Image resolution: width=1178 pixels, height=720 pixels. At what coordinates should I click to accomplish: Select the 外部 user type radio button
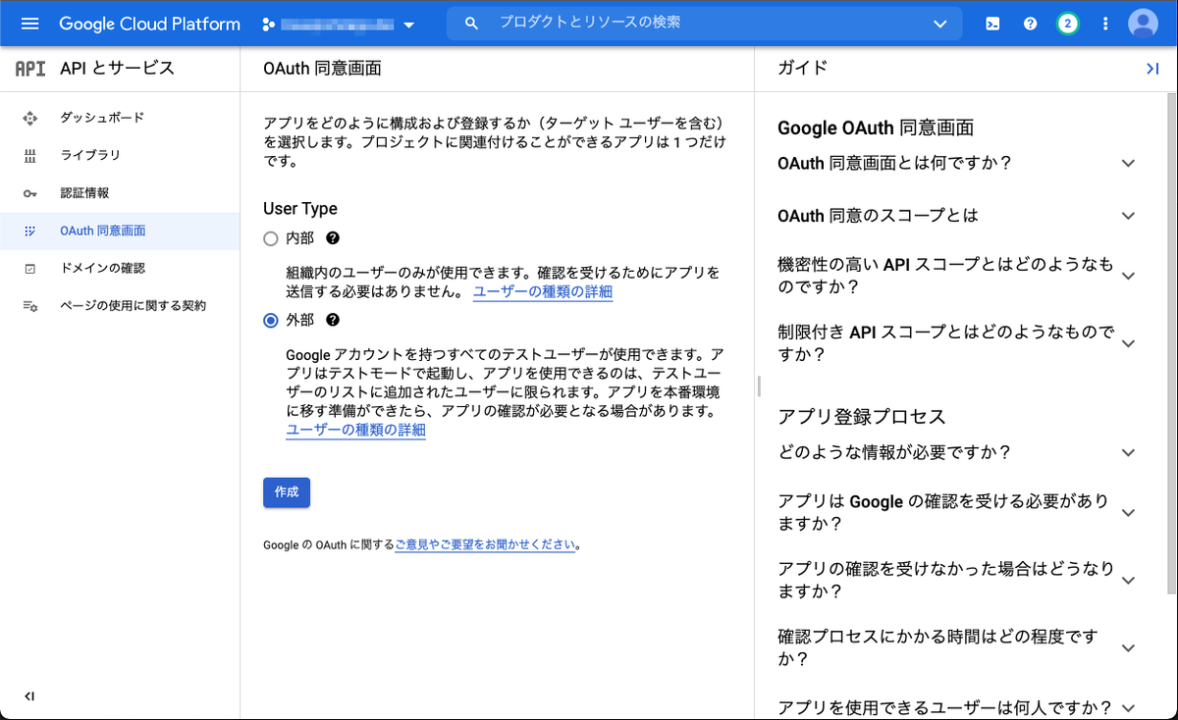271,320
